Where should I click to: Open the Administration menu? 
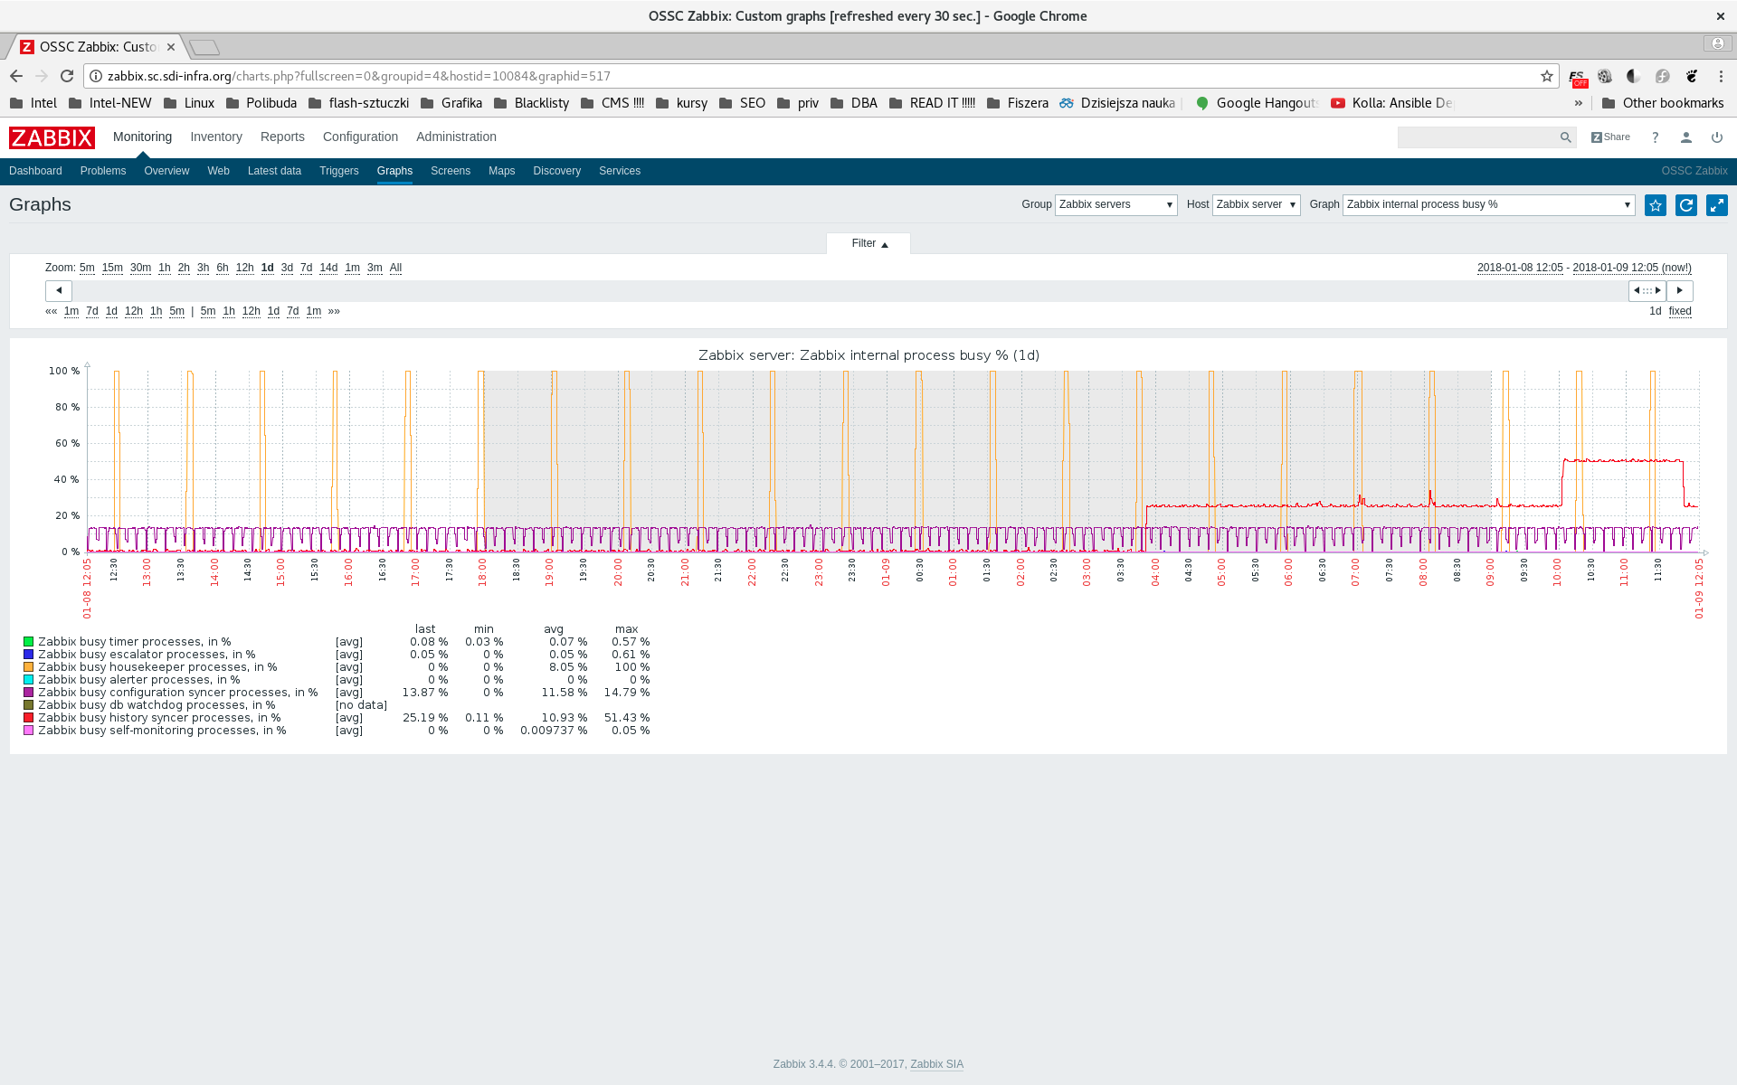coord(456,137)
